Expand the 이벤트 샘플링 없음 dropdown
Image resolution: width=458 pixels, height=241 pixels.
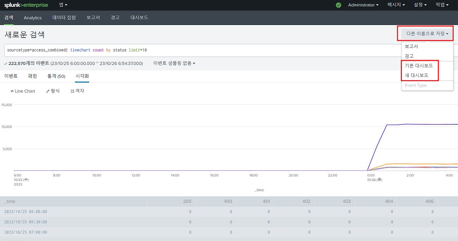(174, 63)
